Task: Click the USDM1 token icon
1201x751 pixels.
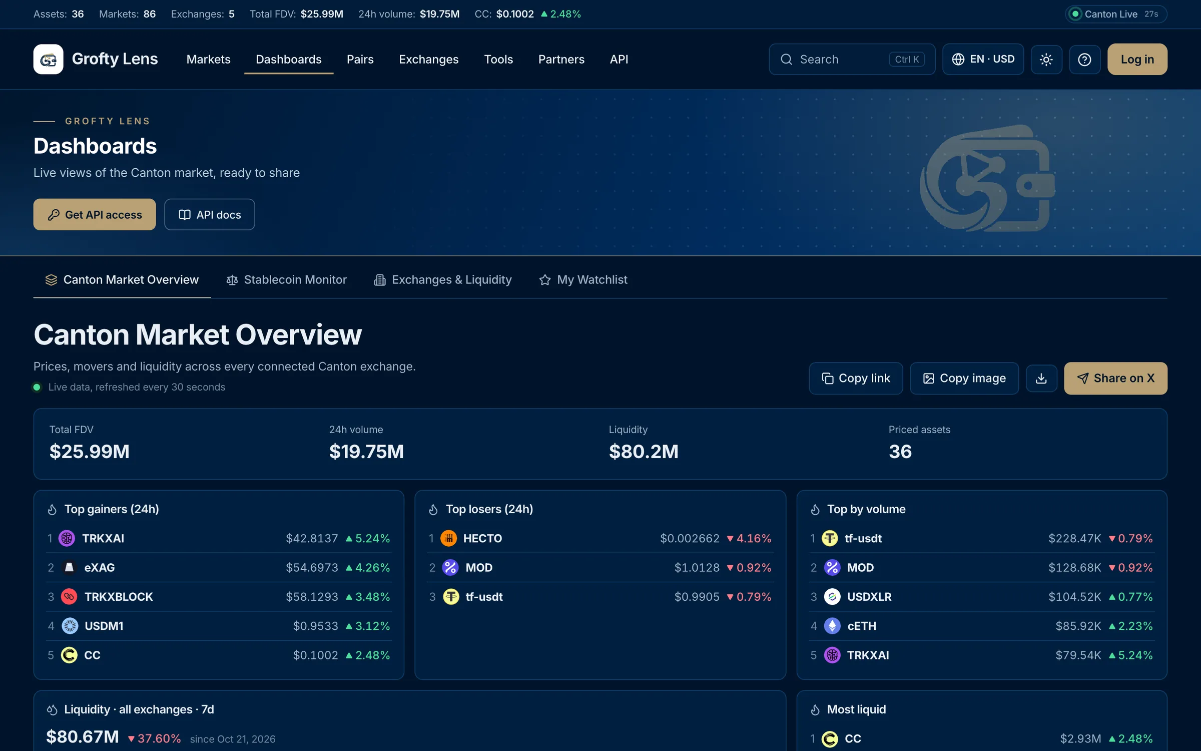Action: [x=70, y=626]
